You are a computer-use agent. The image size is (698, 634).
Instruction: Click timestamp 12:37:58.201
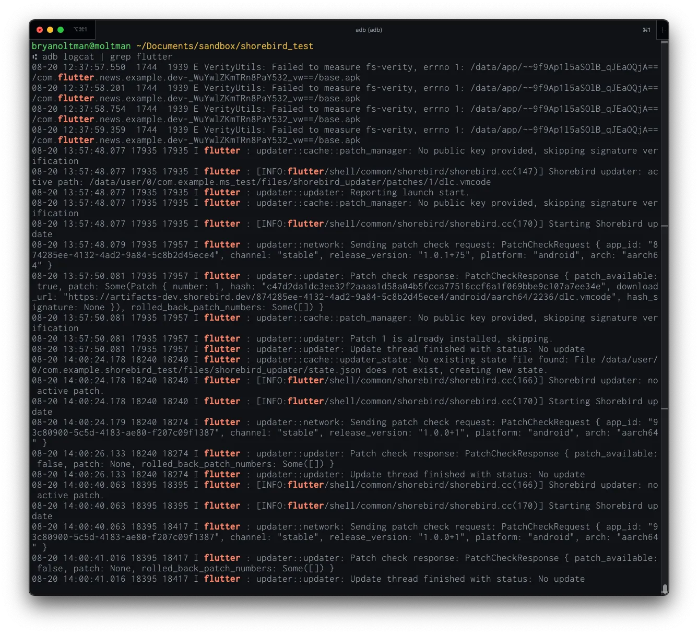(x=94, y=88)
